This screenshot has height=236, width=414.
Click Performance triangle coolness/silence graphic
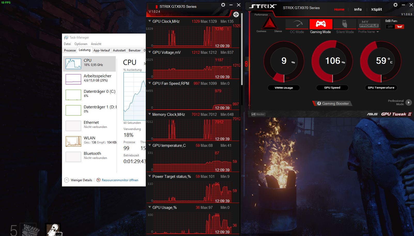(270, 23)
